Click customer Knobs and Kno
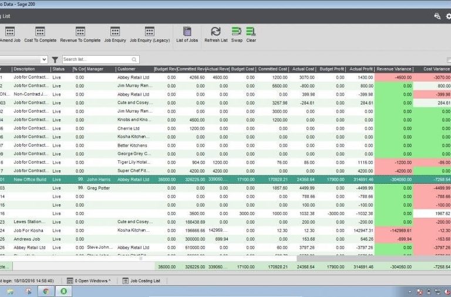 tap(133, 120)
